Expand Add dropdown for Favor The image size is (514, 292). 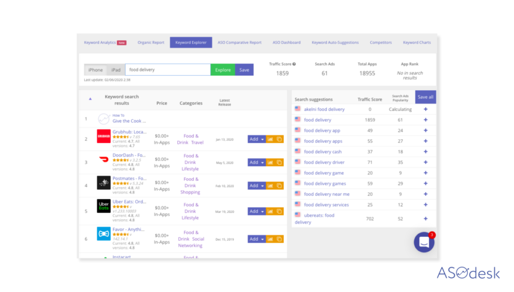(x=262, y=239)
